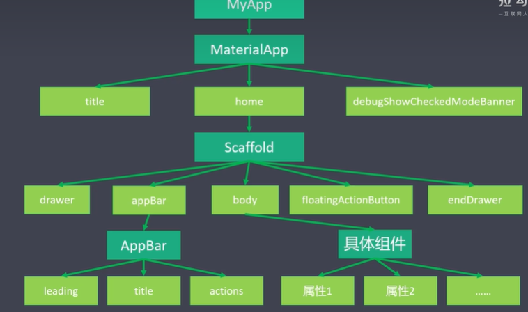Select the 属性2 box
528x312 pixels.
(x=400, y=291)
